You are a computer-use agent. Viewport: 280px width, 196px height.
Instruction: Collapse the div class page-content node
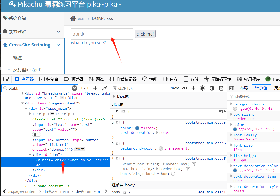click(x=22, y=103)
